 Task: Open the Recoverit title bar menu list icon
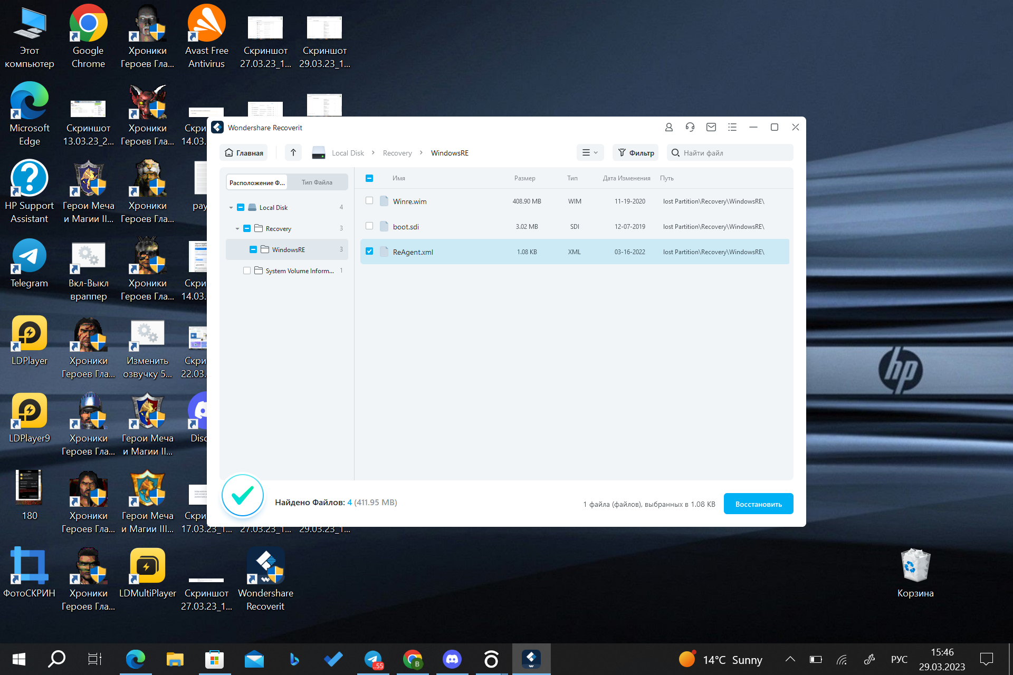pos(732,127)
